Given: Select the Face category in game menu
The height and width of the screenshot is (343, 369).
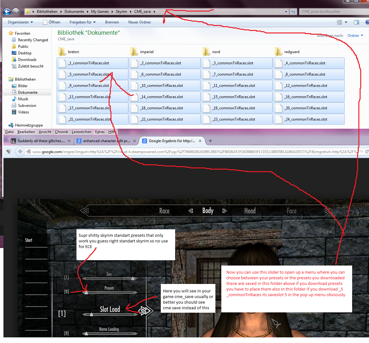Looking at the screenshot, I should [x=292, y=211].
